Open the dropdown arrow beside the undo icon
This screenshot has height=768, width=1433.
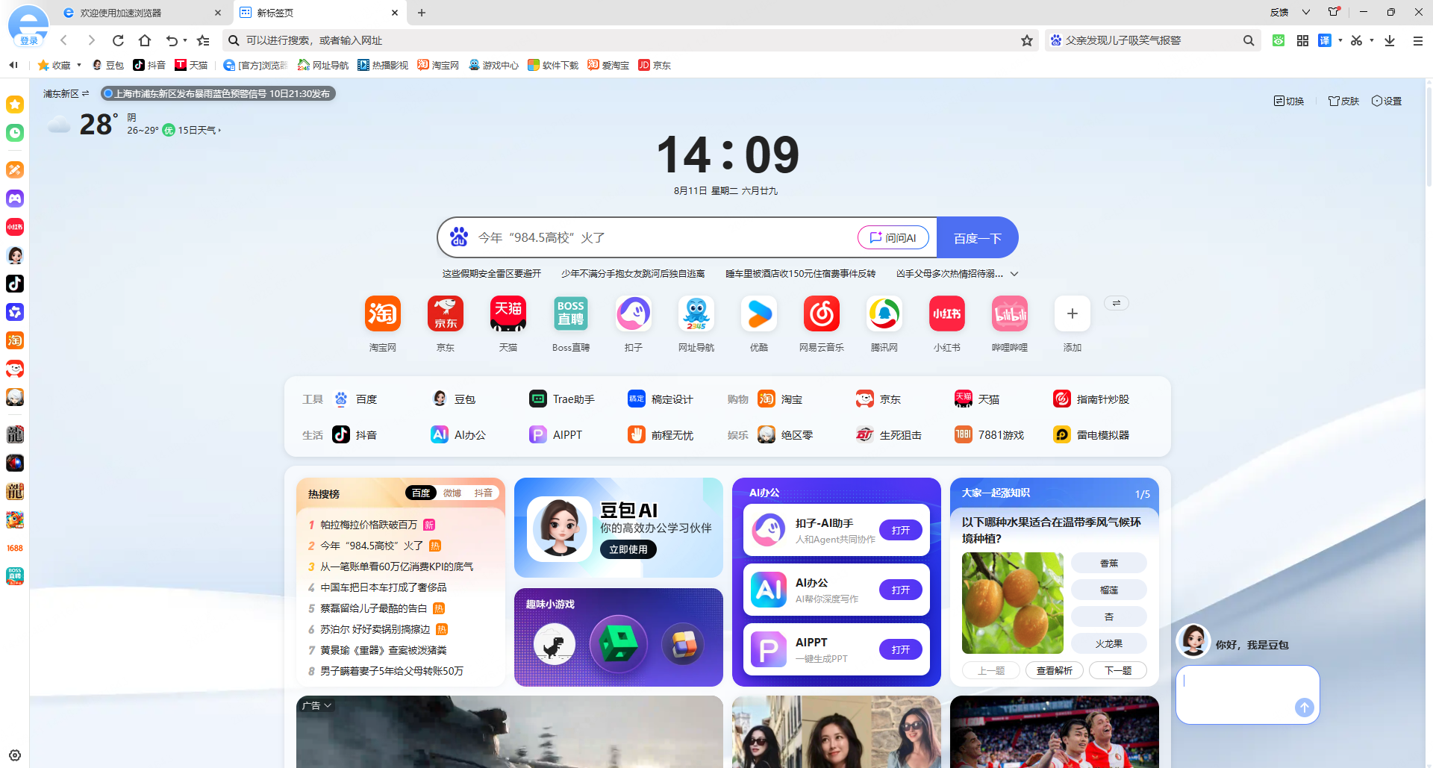(x=185, y=40)
